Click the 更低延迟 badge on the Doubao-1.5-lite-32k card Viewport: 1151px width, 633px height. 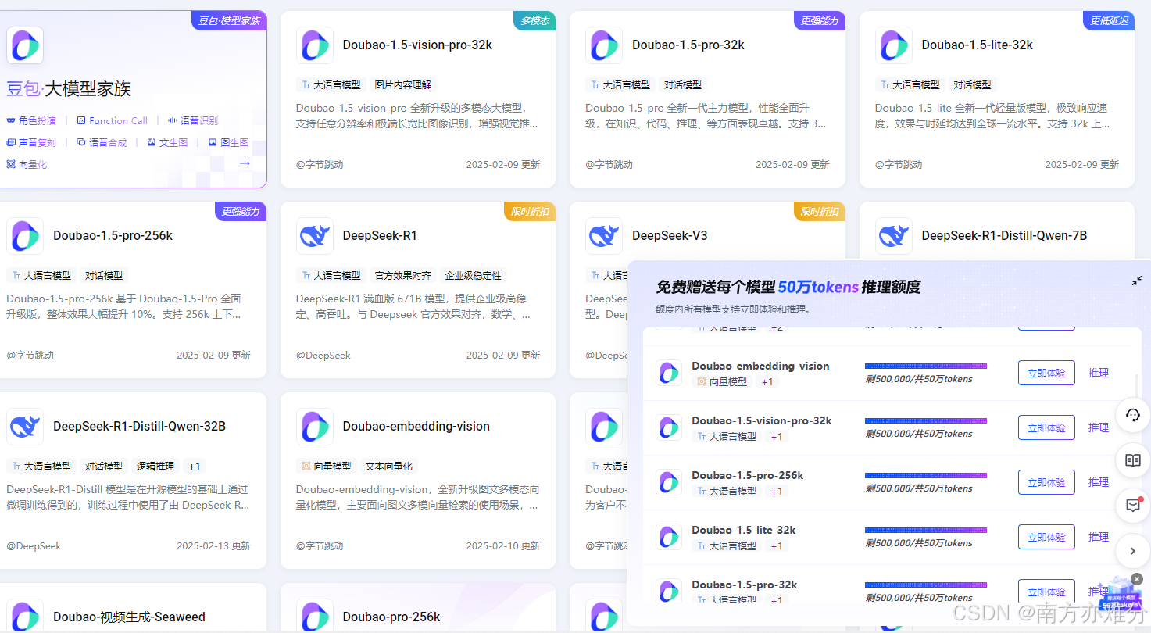1109,20
